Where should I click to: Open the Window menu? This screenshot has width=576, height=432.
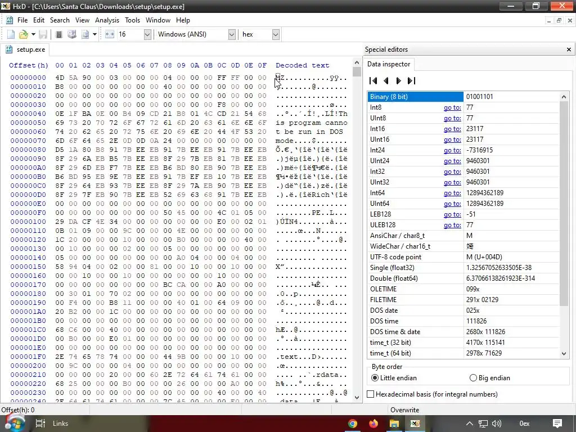(x=158, y=20)
